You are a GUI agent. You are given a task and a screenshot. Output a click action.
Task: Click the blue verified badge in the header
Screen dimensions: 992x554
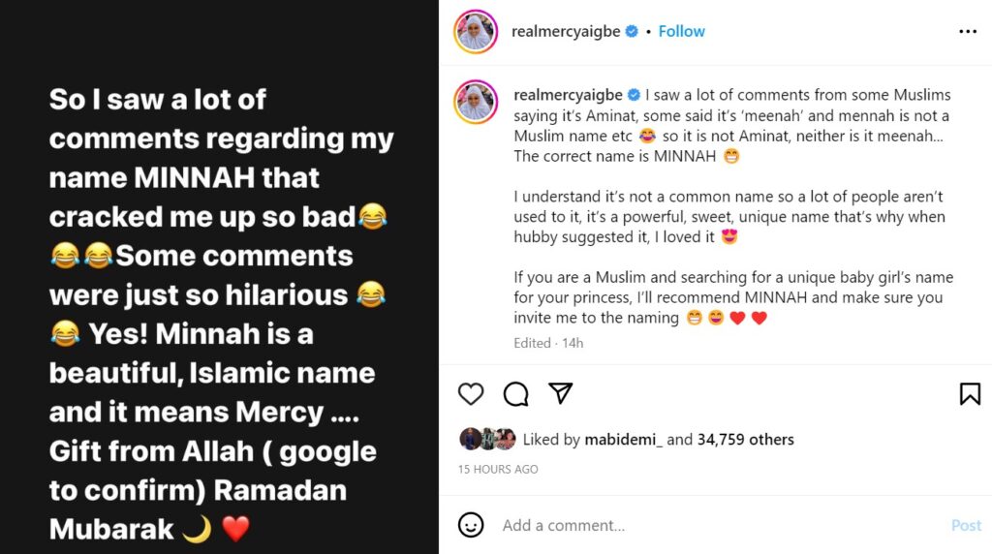[x=632, y=32]
